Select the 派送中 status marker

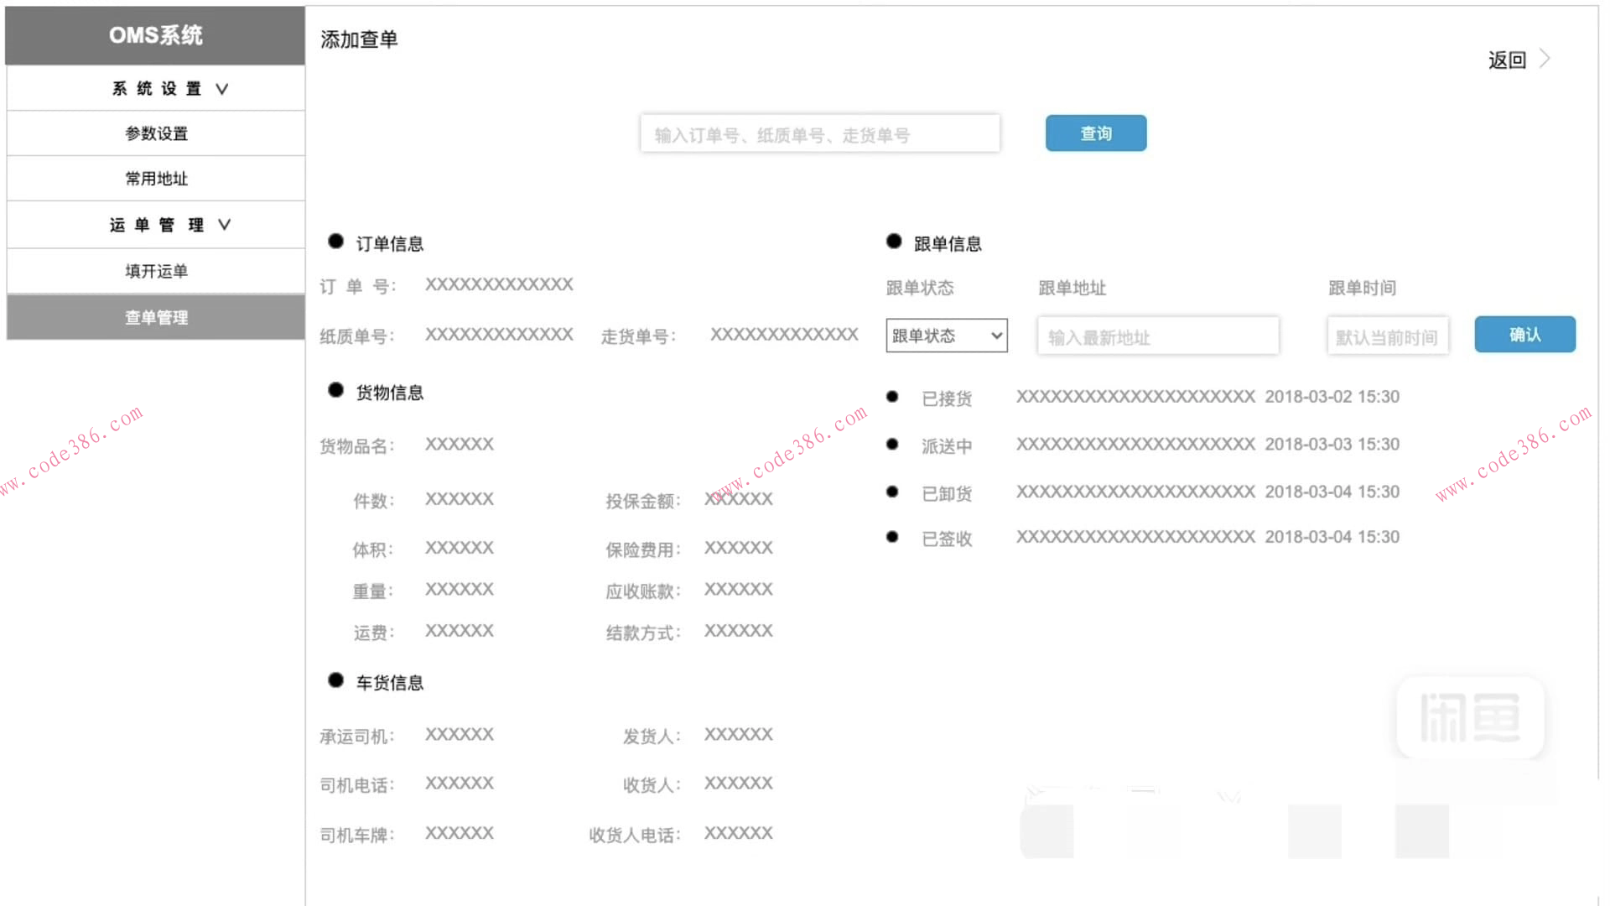click(x=891, y=443)
